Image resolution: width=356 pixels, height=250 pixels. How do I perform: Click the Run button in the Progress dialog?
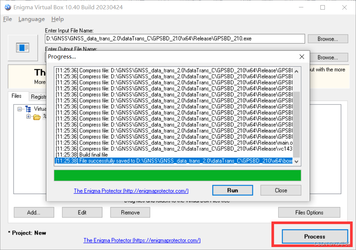233,190
